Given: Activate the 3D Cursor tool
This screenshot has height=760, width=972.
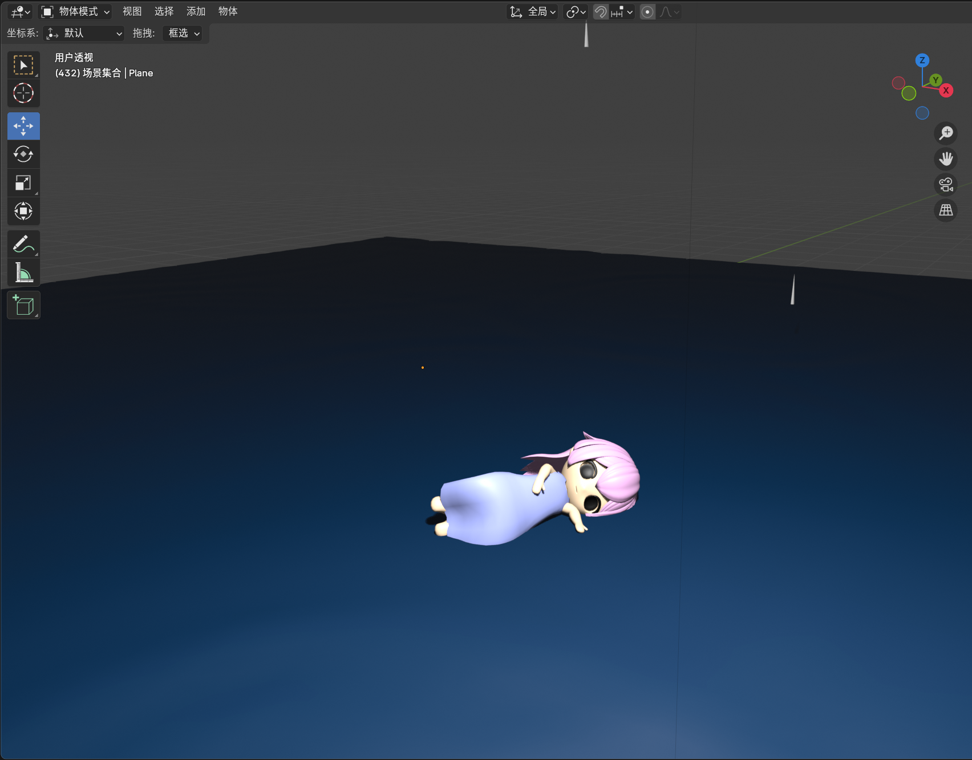Looking at the screenshot, I should pyautogui.click(x=23, y=93).
